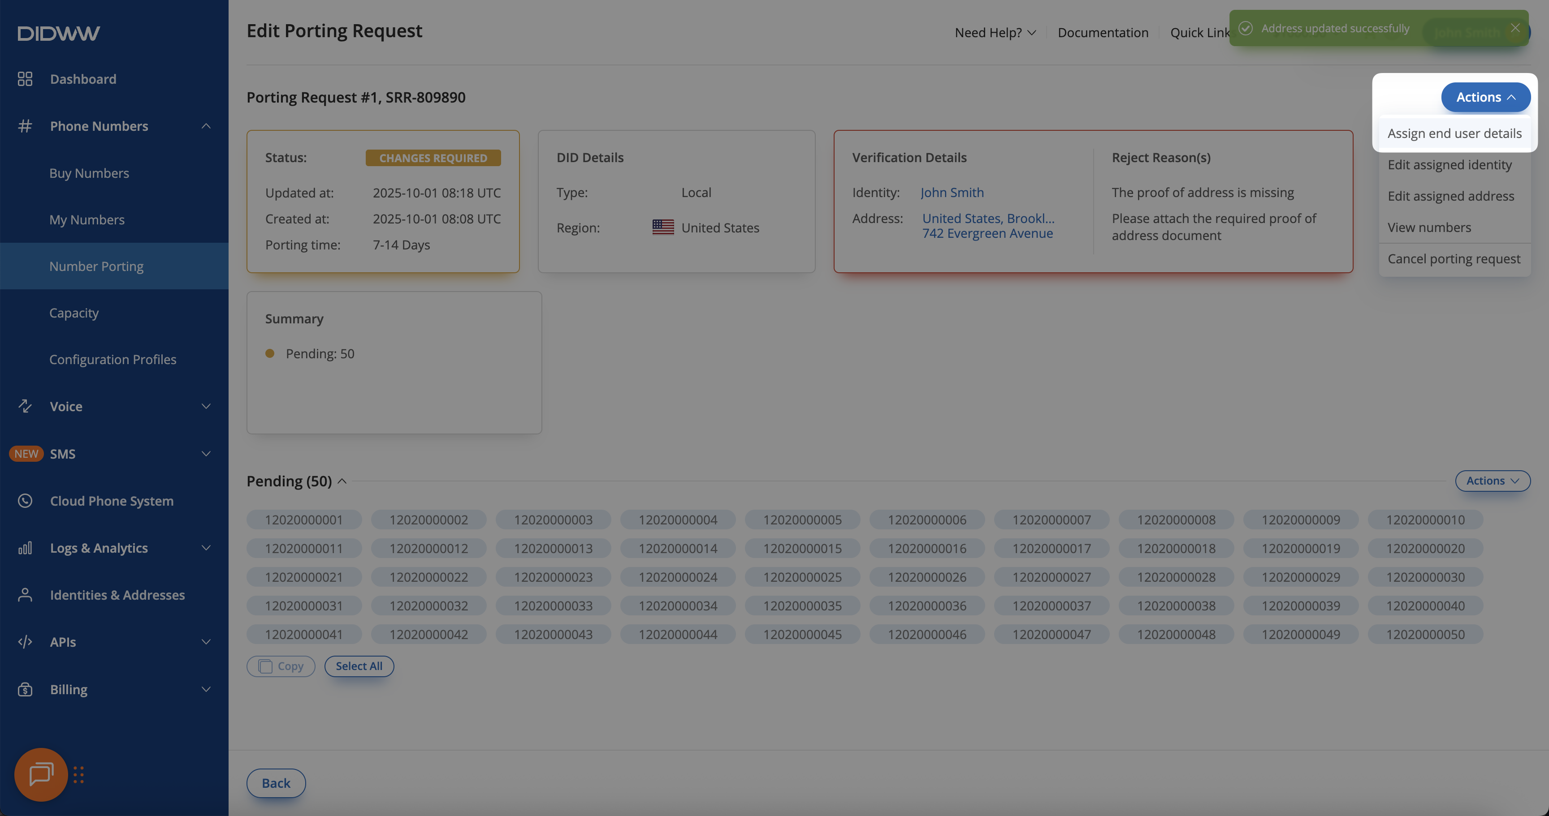Collapse the Pending (50) numbers list
This screenshot has height=816, width=1549.
[x=342, y=481]
